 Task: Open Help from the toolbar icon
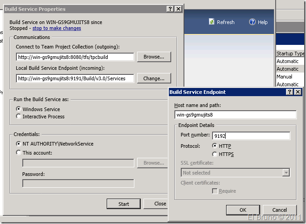click(x=252, y=22)
